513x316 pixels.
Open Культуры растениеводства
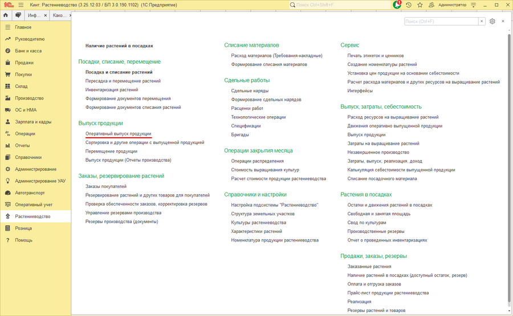coord(258,223)
